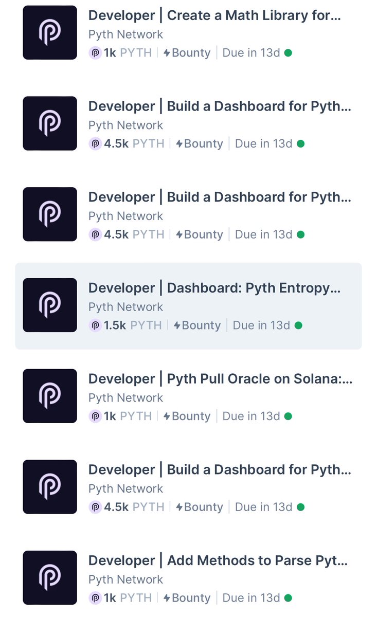Open 'Developer | Create a Math Library for...' bounty

point(214,15)
